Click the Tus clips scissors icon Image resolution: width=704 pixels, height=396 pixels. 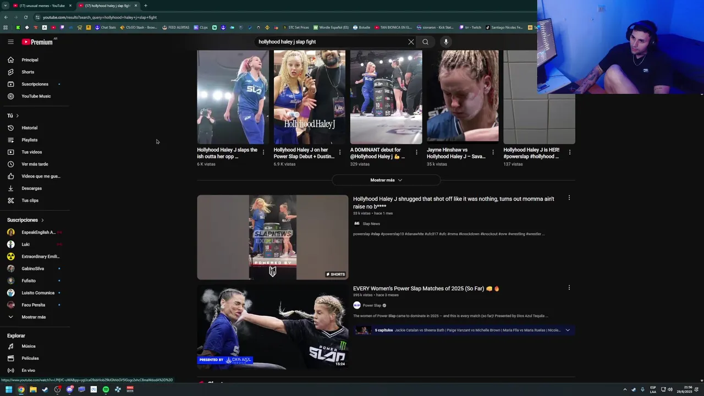coord(10,200)
